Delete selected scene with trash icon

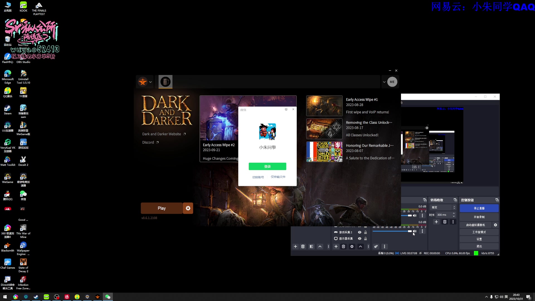[x=303, y=247]
